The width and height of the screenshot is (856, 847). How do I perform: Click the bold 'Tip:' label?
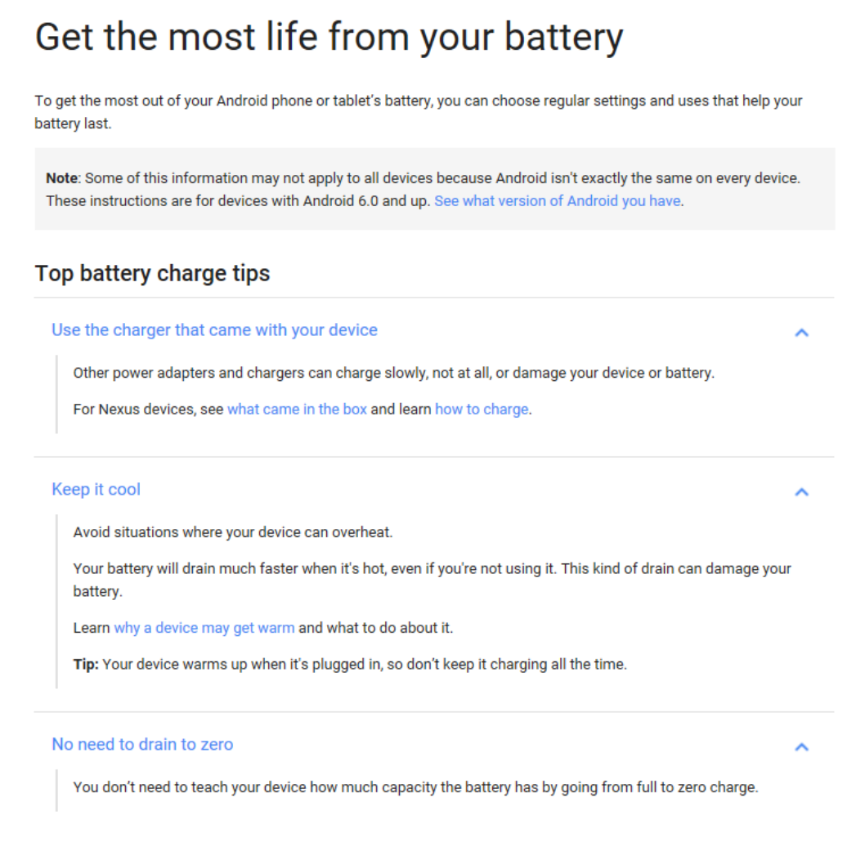86,664
